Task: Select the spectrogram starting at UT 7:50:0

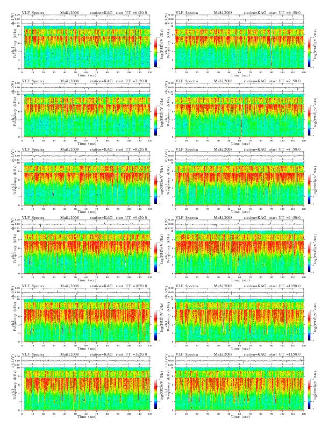Action: [x=239, y=116]
